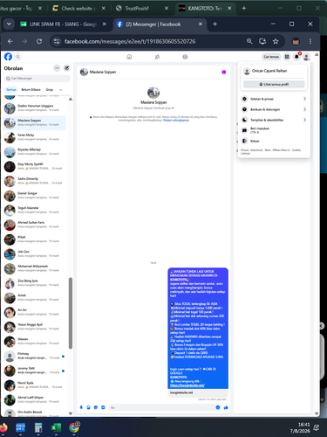Open emoji picker in message box
The height and width of the screenshot is (437, 327).
[218, 407]
